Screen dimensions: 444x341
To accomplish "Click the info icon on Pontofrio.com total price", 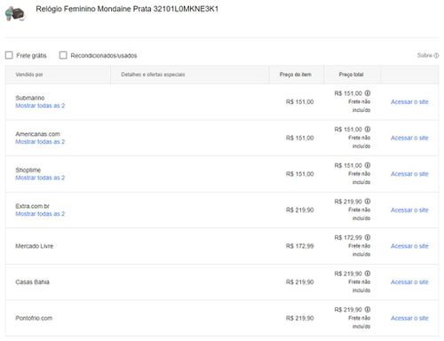I will [x=368, y=310].
